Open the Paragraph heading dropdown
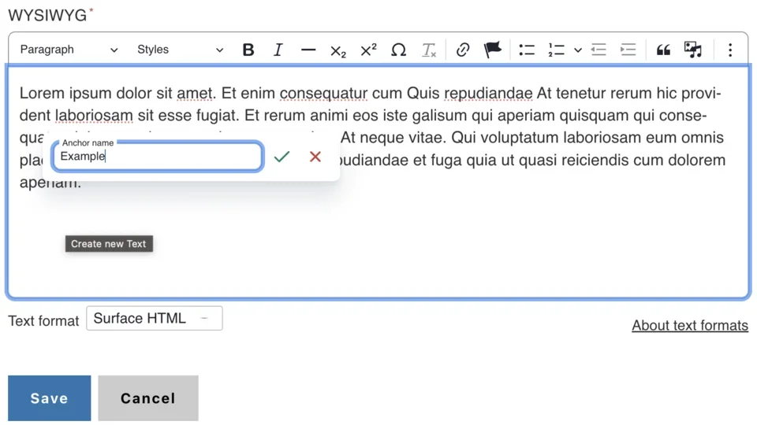This screenshot has height=425, width=757. click(x=69, y=50)
